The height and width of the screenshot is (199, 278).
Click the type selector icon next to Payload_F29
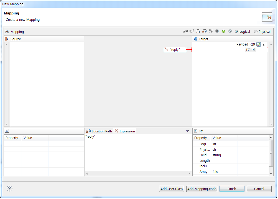(258, 44)
